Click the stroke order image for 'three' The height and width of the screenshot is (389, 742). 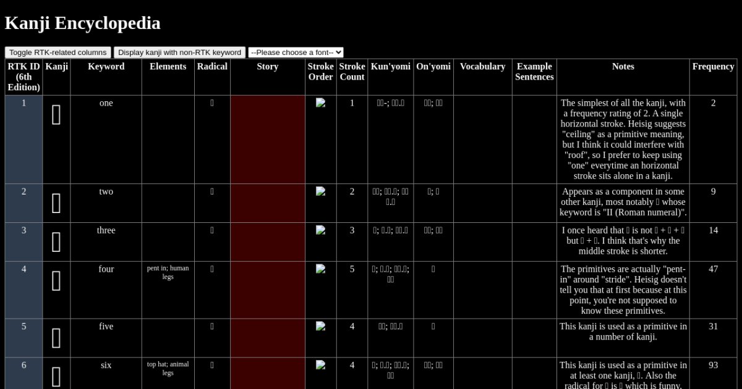point(320,230)
